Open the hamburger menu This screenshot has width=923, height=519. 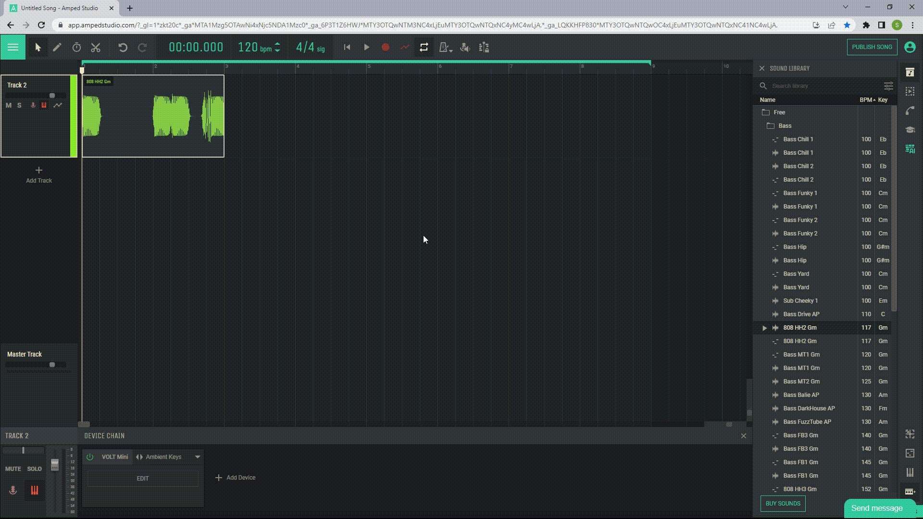tap(12, 47)
